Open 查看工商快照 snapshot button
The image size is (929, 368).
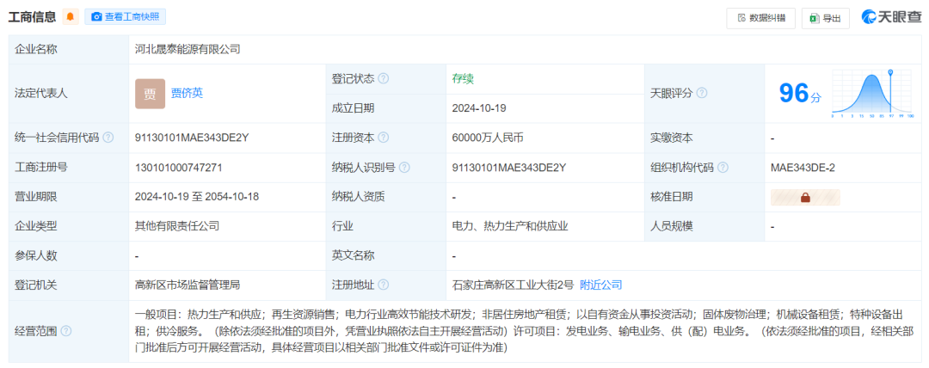125,17
